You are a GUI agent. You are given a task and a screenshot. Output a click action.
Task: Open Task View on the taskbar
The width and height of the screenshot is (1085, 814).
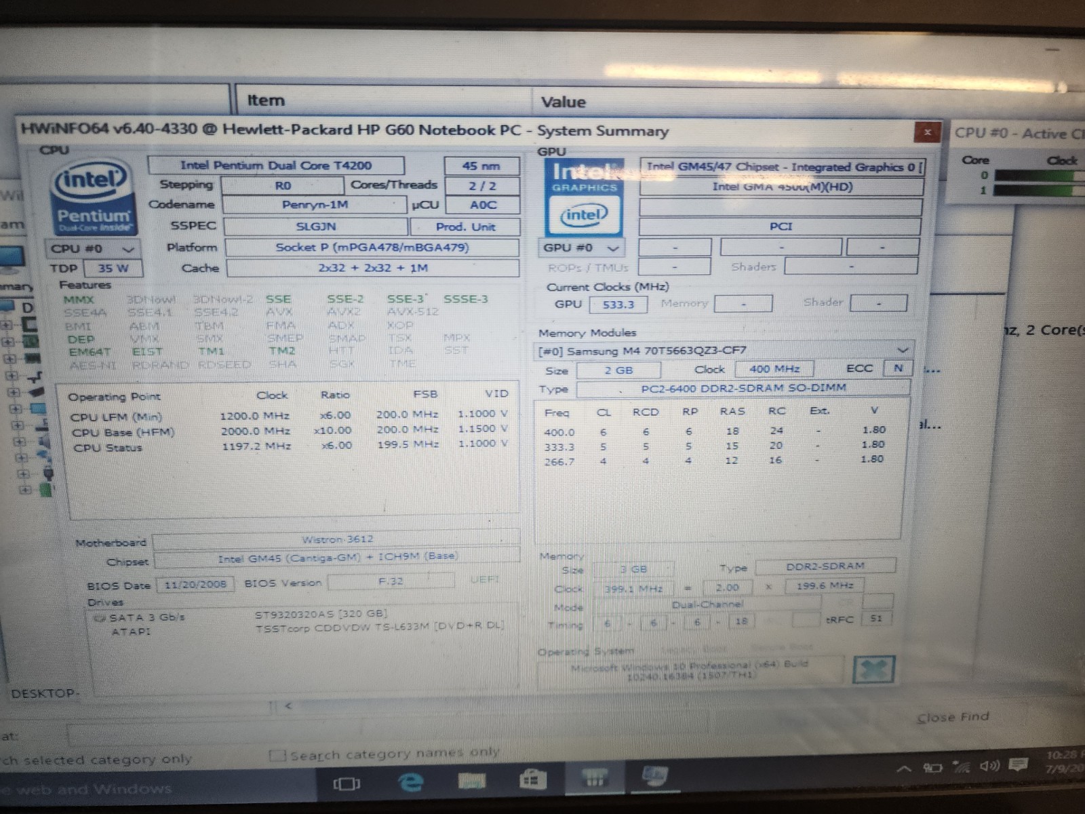tap(347, 784)
